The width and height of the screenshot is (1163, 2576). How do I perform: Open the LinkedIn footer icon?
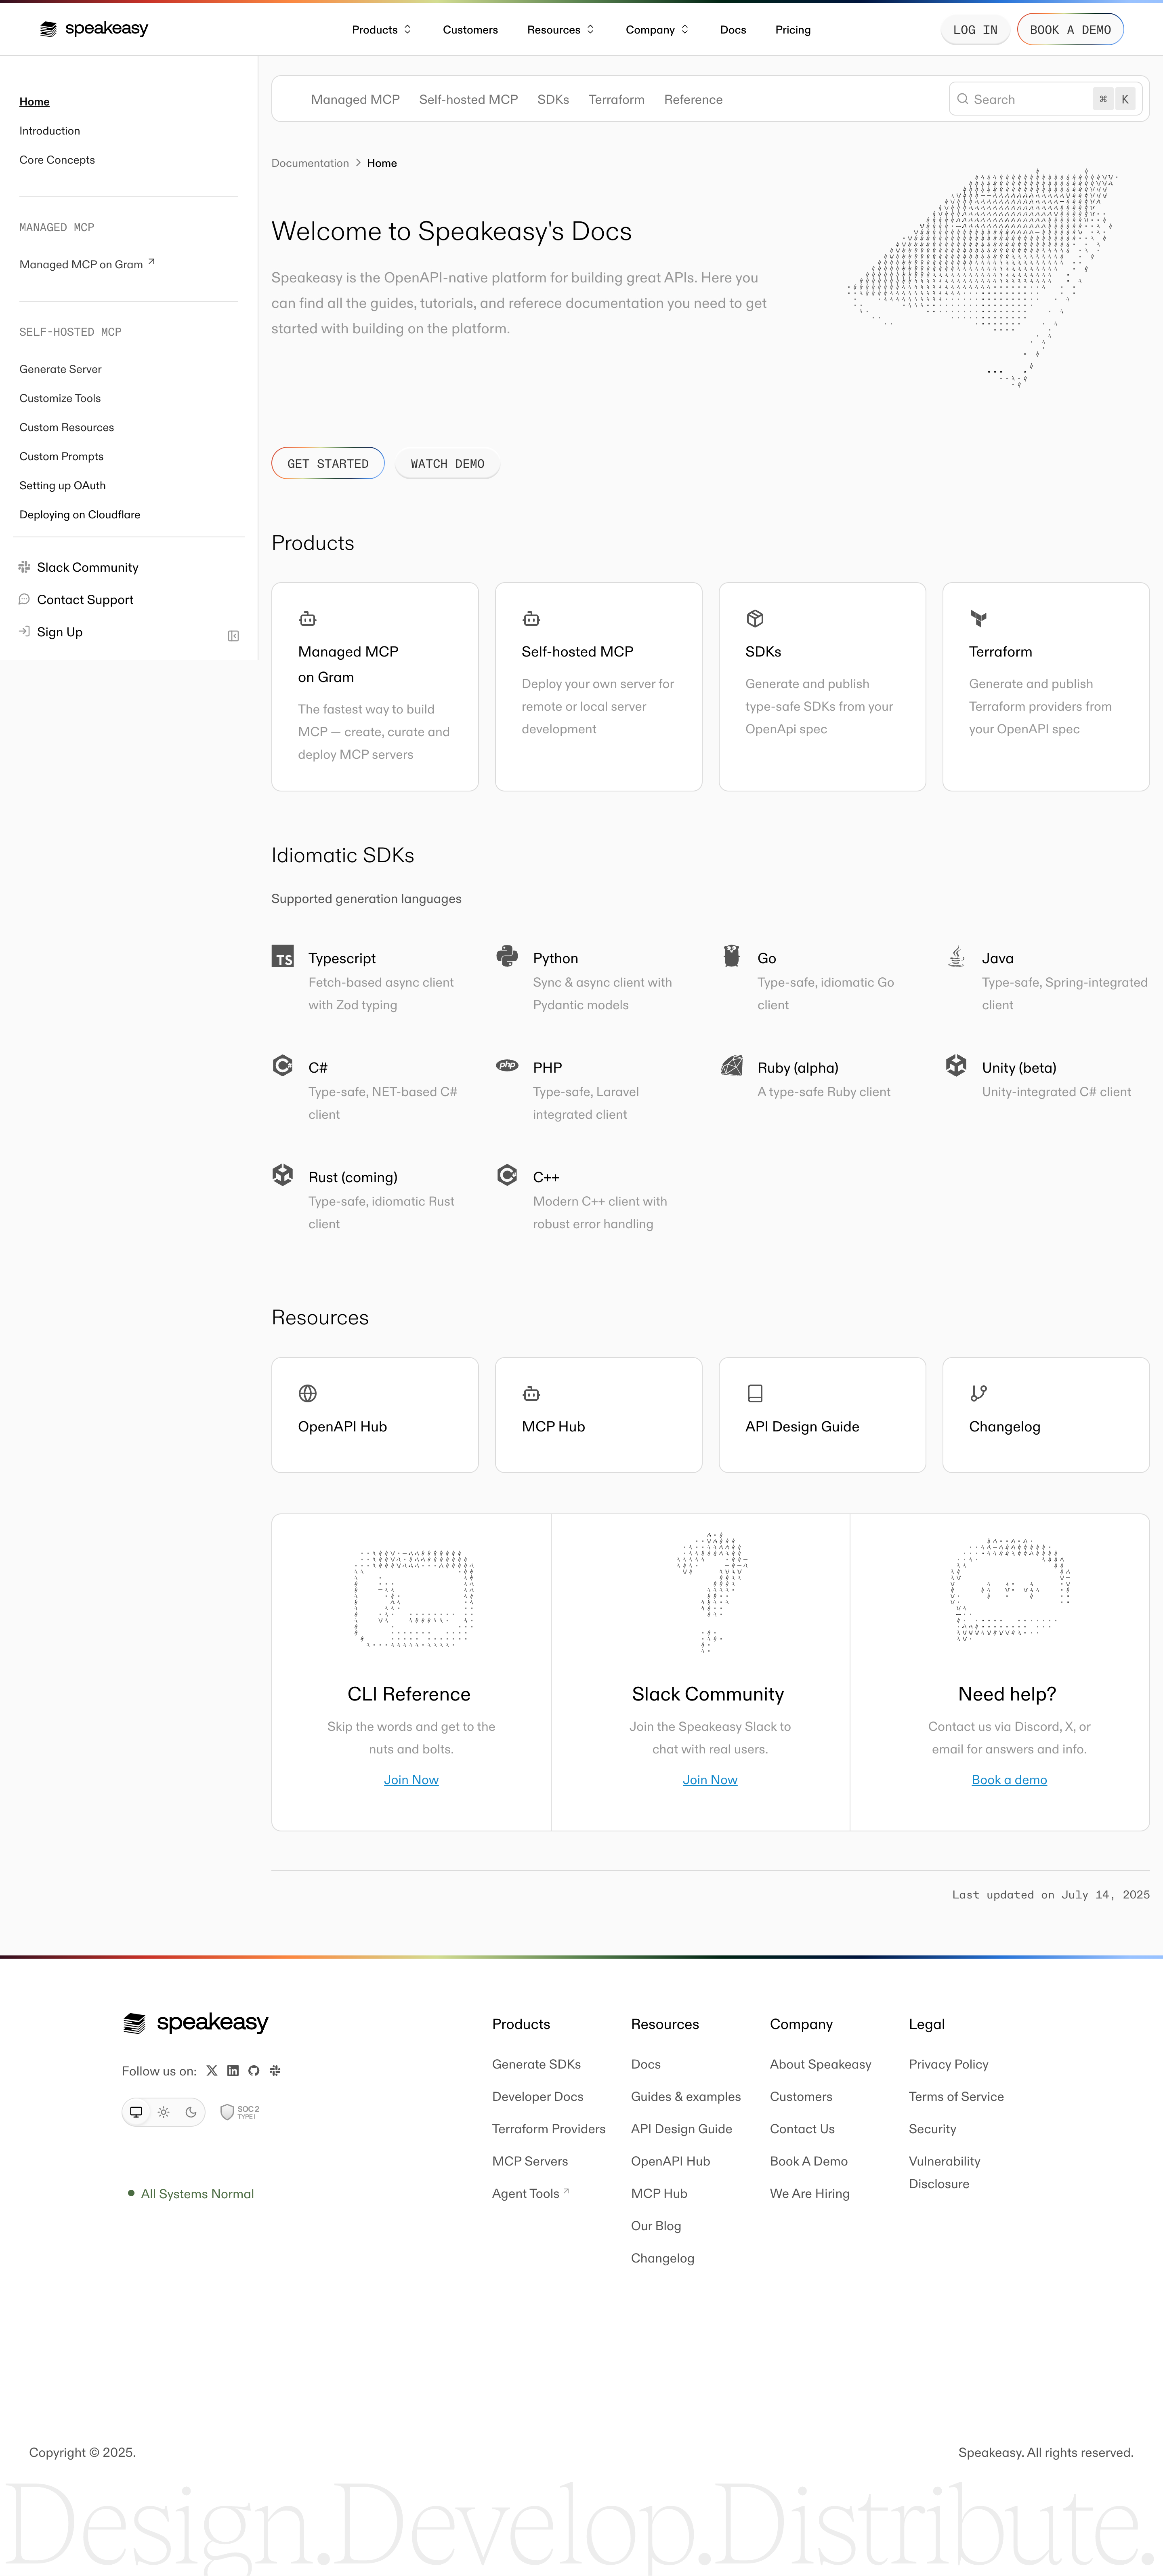click(233, 2071)
